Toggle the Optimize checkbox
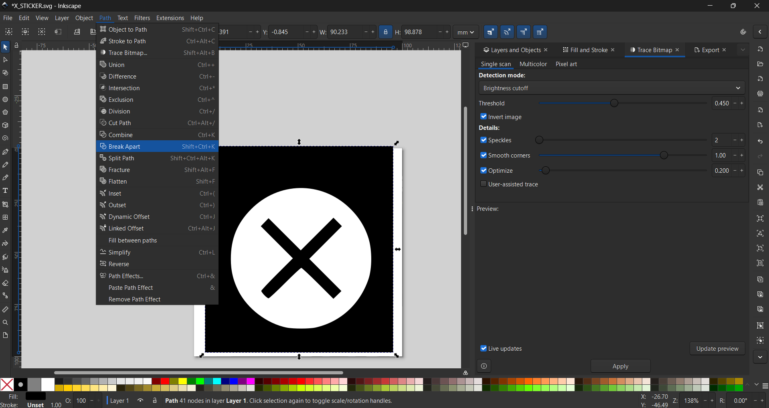This screenshot has height=408, width=769. tap(484, 170)
